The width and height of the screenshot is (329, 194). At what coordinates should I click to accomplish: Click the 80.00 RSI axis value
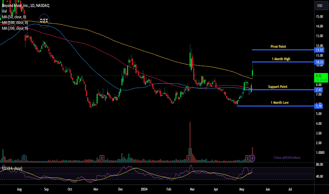point(319,164)
